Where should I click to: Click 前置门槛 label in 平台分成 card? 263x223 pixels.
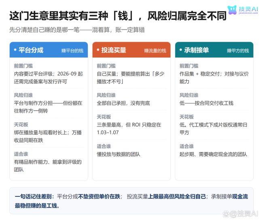click(23, 66)
